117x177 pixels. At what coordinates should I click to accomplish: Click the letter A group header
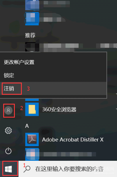click(x=27, y=126)
